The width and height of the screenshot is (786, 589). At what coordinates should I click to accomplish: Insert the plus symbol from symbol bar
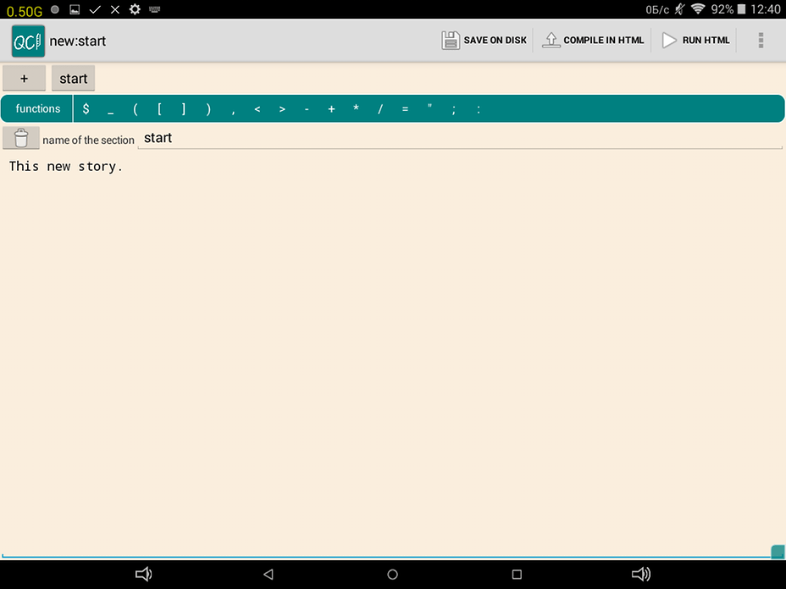(331, 108)
